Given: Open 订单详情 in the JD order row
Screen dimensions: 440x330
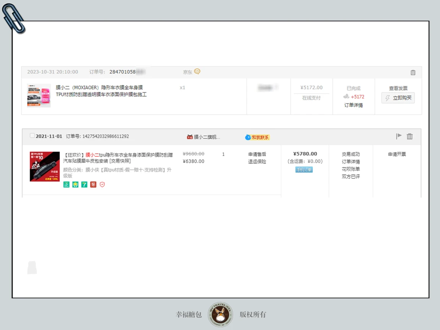Looking at the screenshot, I should tap(353, 105).
